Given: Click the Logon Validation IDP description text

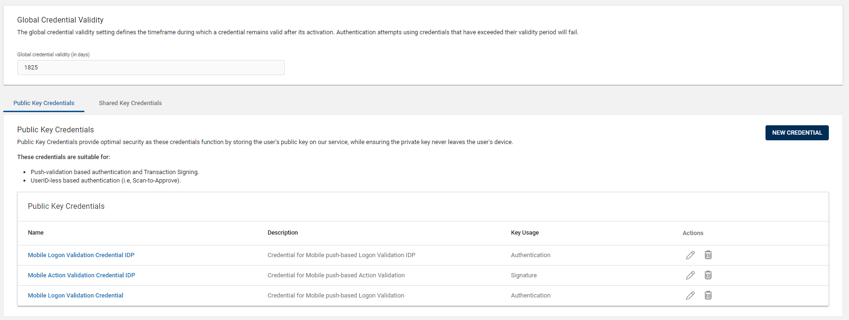Looking at the screenshot, I should point(341,255).
